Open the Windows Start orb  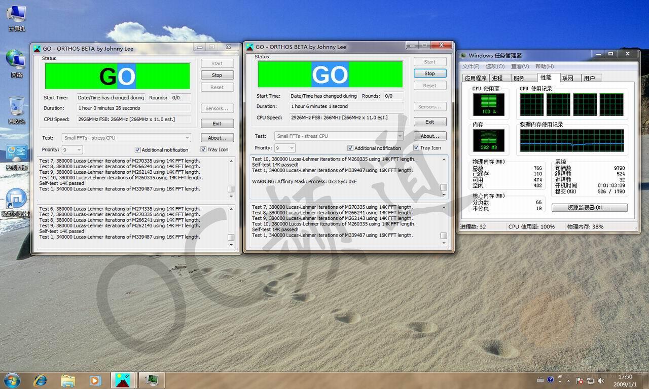tap(12, 380)
